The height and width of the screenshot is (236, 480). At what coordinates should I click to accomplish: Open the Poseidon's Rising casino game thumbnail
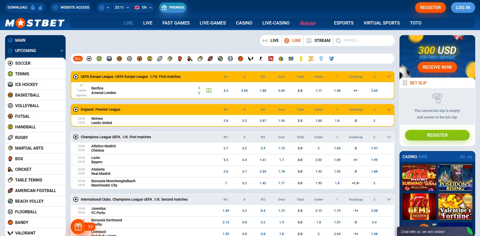(x=456, y=178)
